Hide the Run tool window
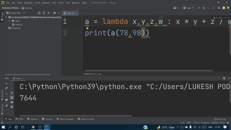The image size is (231, 130). 229,78
